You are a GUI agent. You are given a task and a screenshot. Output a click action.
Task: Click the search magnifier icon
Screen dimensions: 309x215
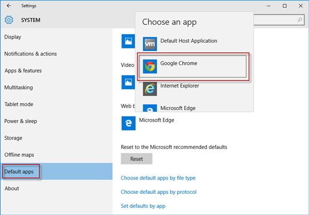[300, 20]
